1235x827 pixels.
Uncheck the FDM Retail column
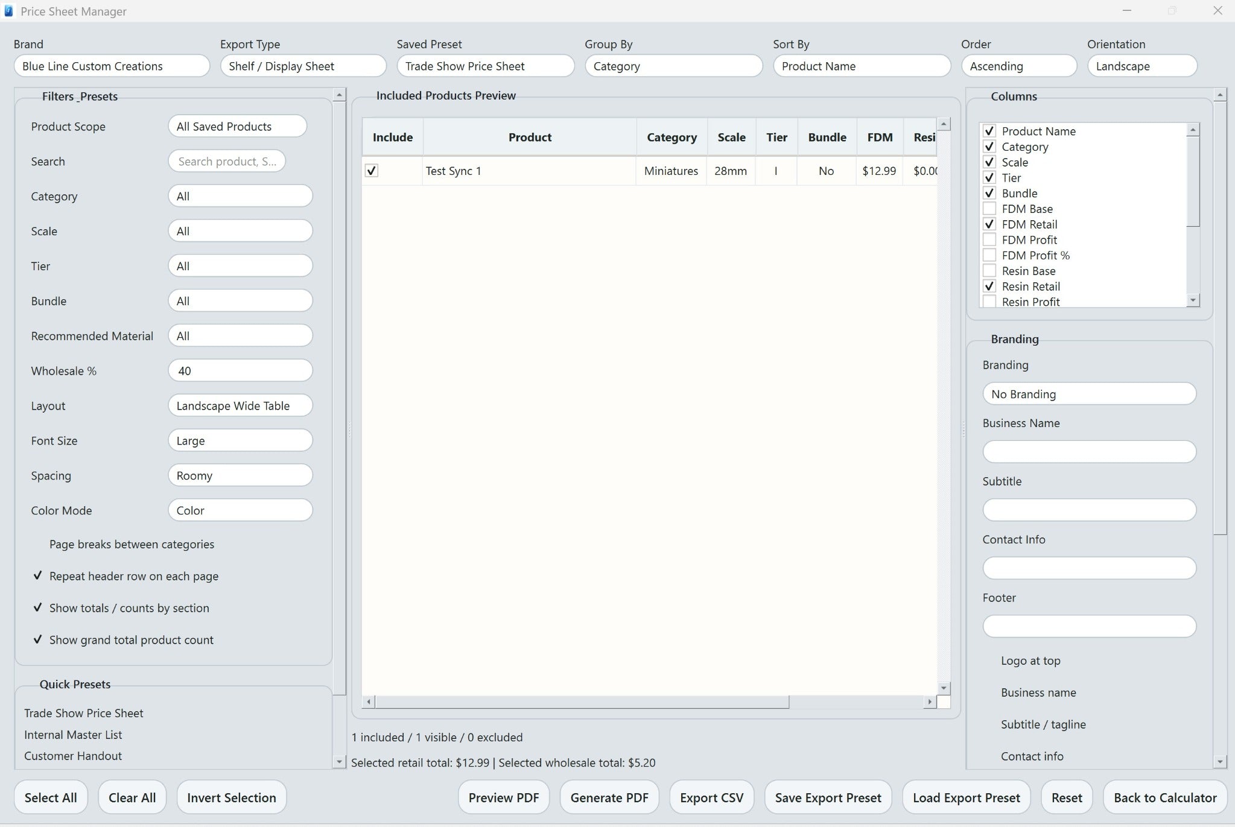[989, 224]
